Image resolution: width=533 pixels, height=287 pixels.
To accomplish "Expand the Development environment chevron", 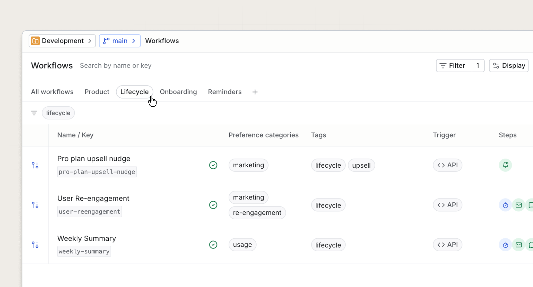I will (x=90, y=41).
